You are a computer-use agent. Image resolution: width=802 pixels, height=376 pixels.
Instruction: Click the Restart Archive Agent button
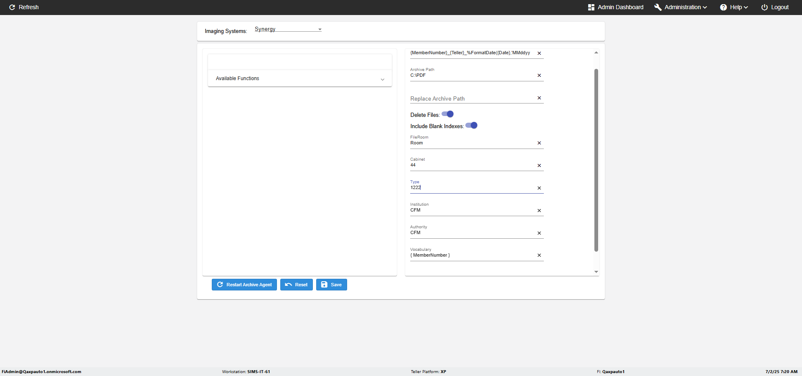pos(244,285)
